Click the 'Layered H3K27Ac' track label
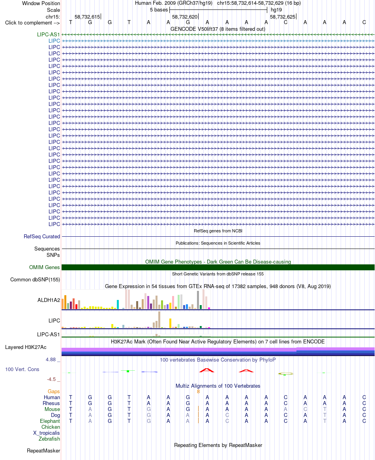 (x=26, y=347)
